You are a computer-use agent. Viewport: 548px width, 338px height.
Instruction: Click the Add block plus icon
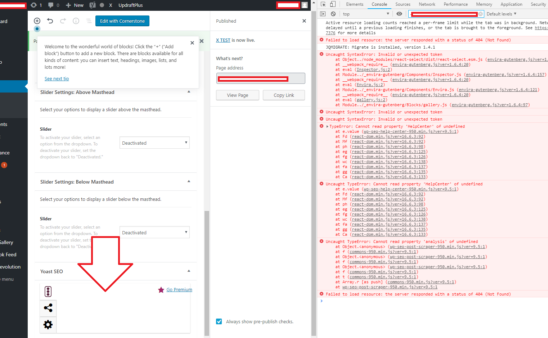pos(37,21)
